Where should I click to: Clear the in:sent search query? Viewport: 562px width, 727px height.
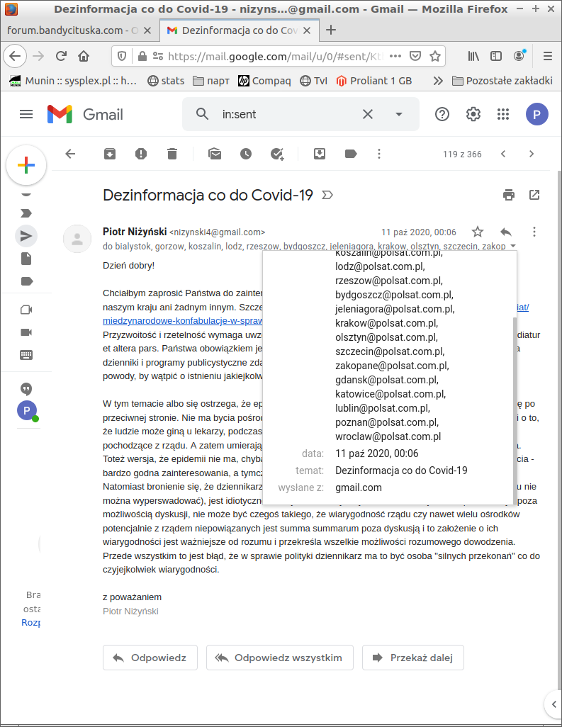pos(367,114)
